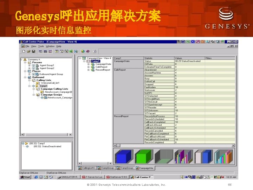Expand the RecordReport node in CampaignView tree
This screenshot has width=253, height=190.
[89, 70]
